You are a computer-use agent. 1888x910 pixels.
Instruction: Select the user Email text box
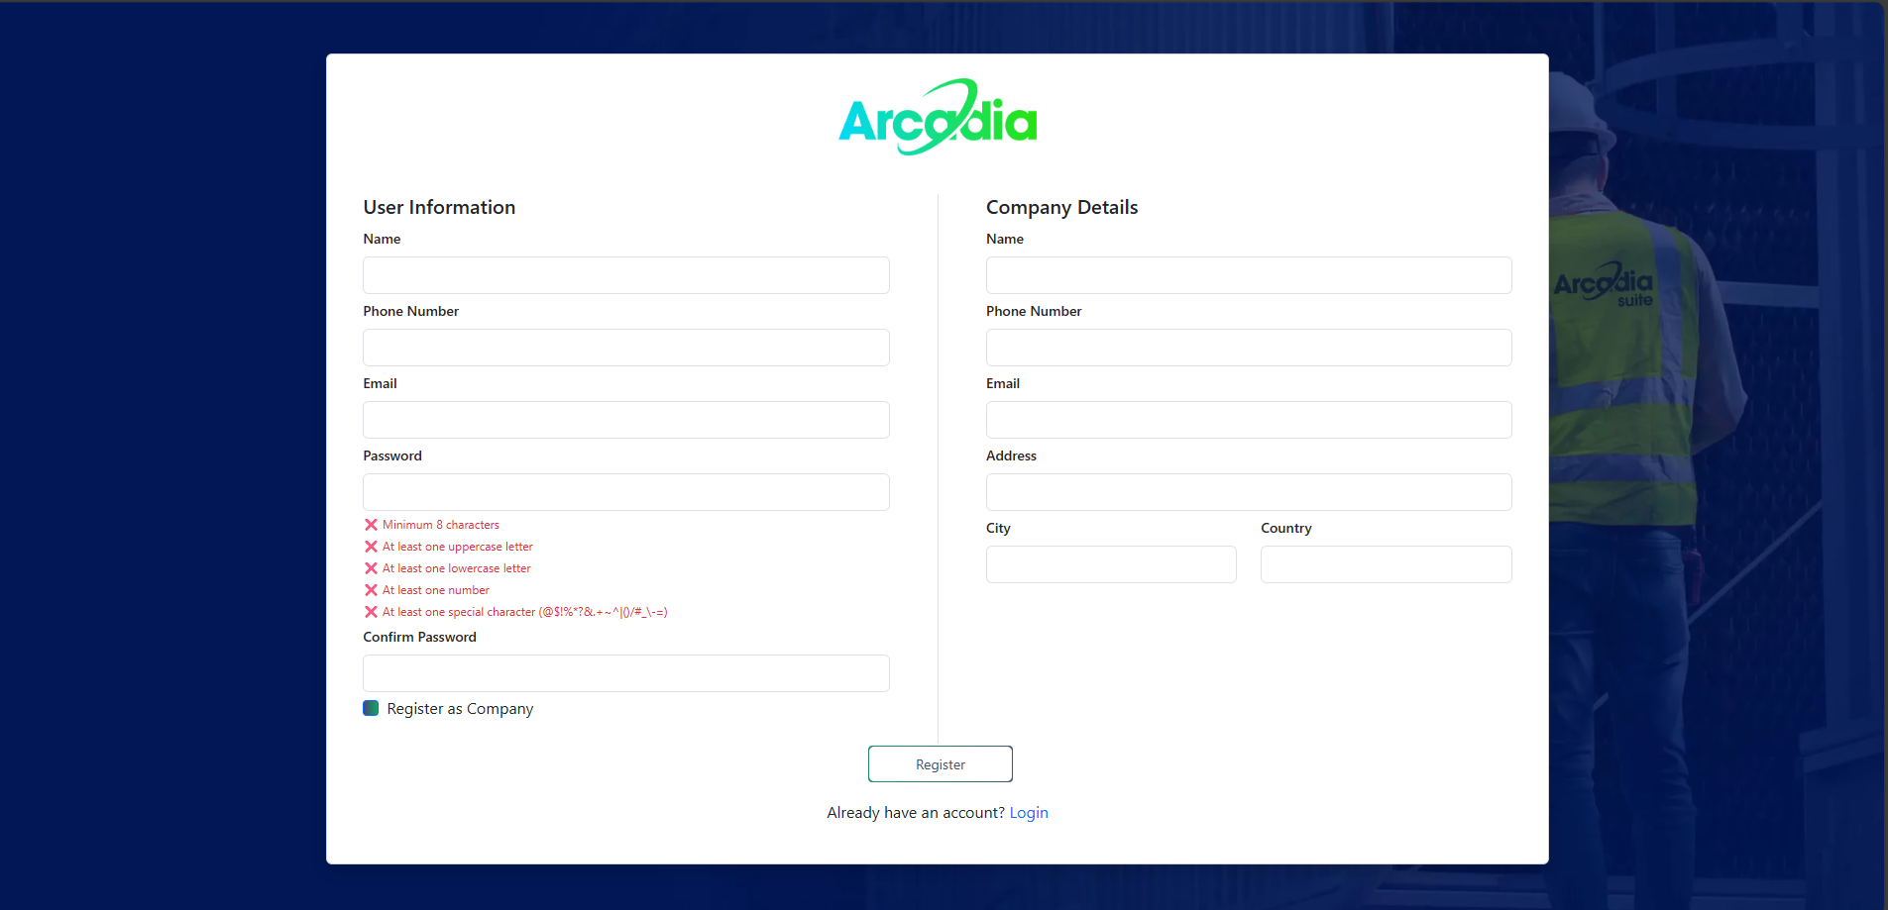pyautogui.click(x=625, y=420)
